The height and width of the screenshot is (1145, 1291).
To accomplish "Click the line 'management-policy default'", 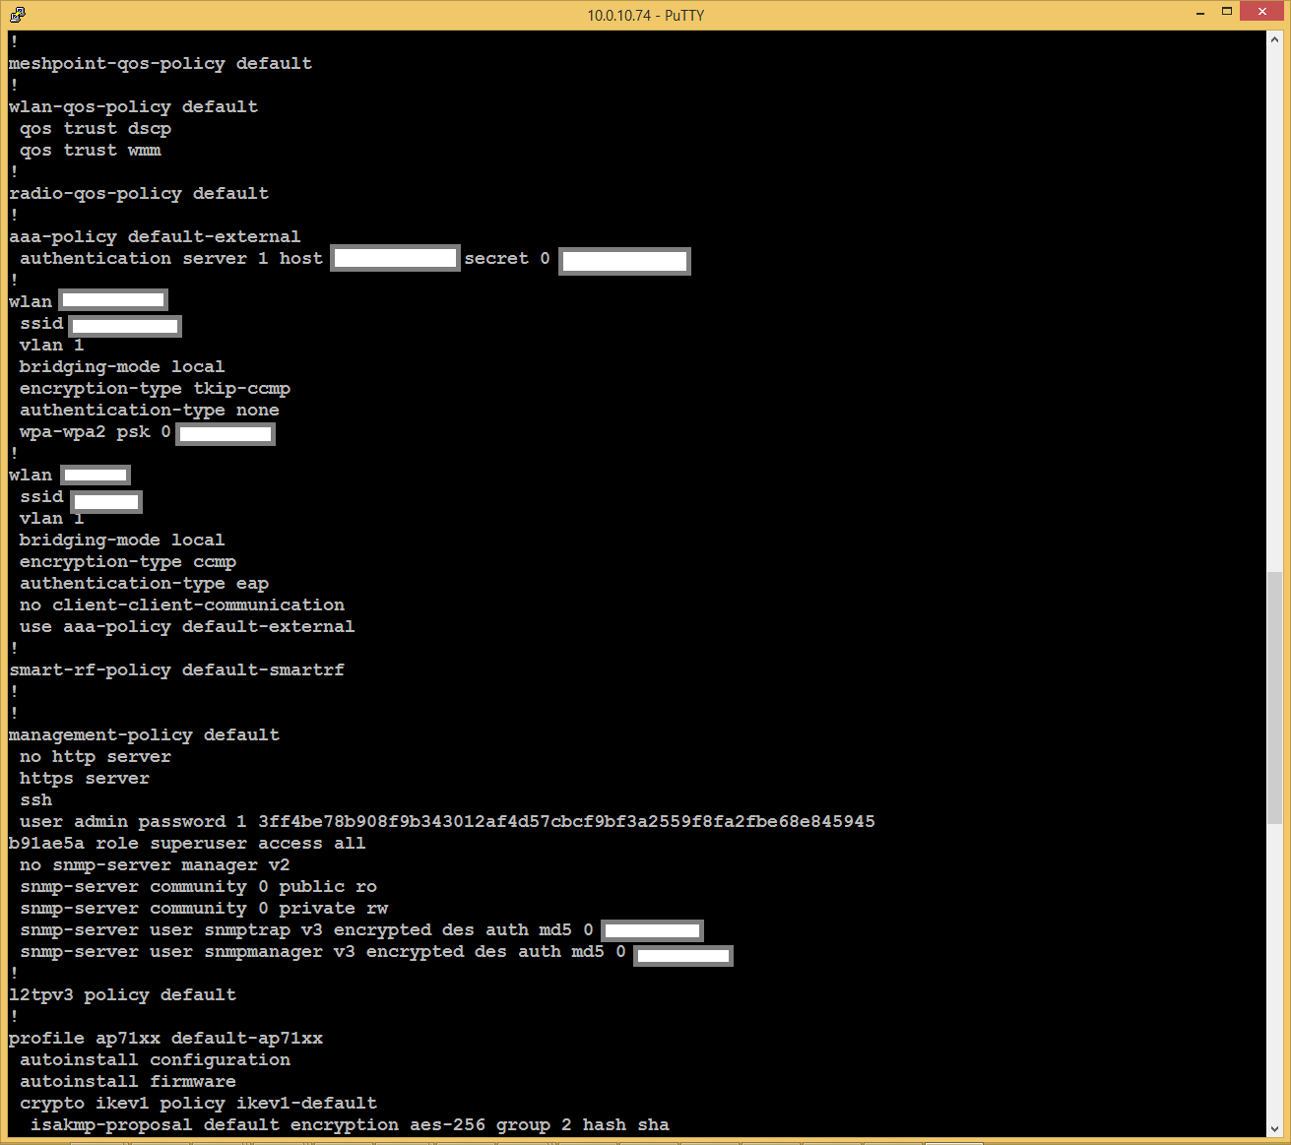I will click(144, 734).
